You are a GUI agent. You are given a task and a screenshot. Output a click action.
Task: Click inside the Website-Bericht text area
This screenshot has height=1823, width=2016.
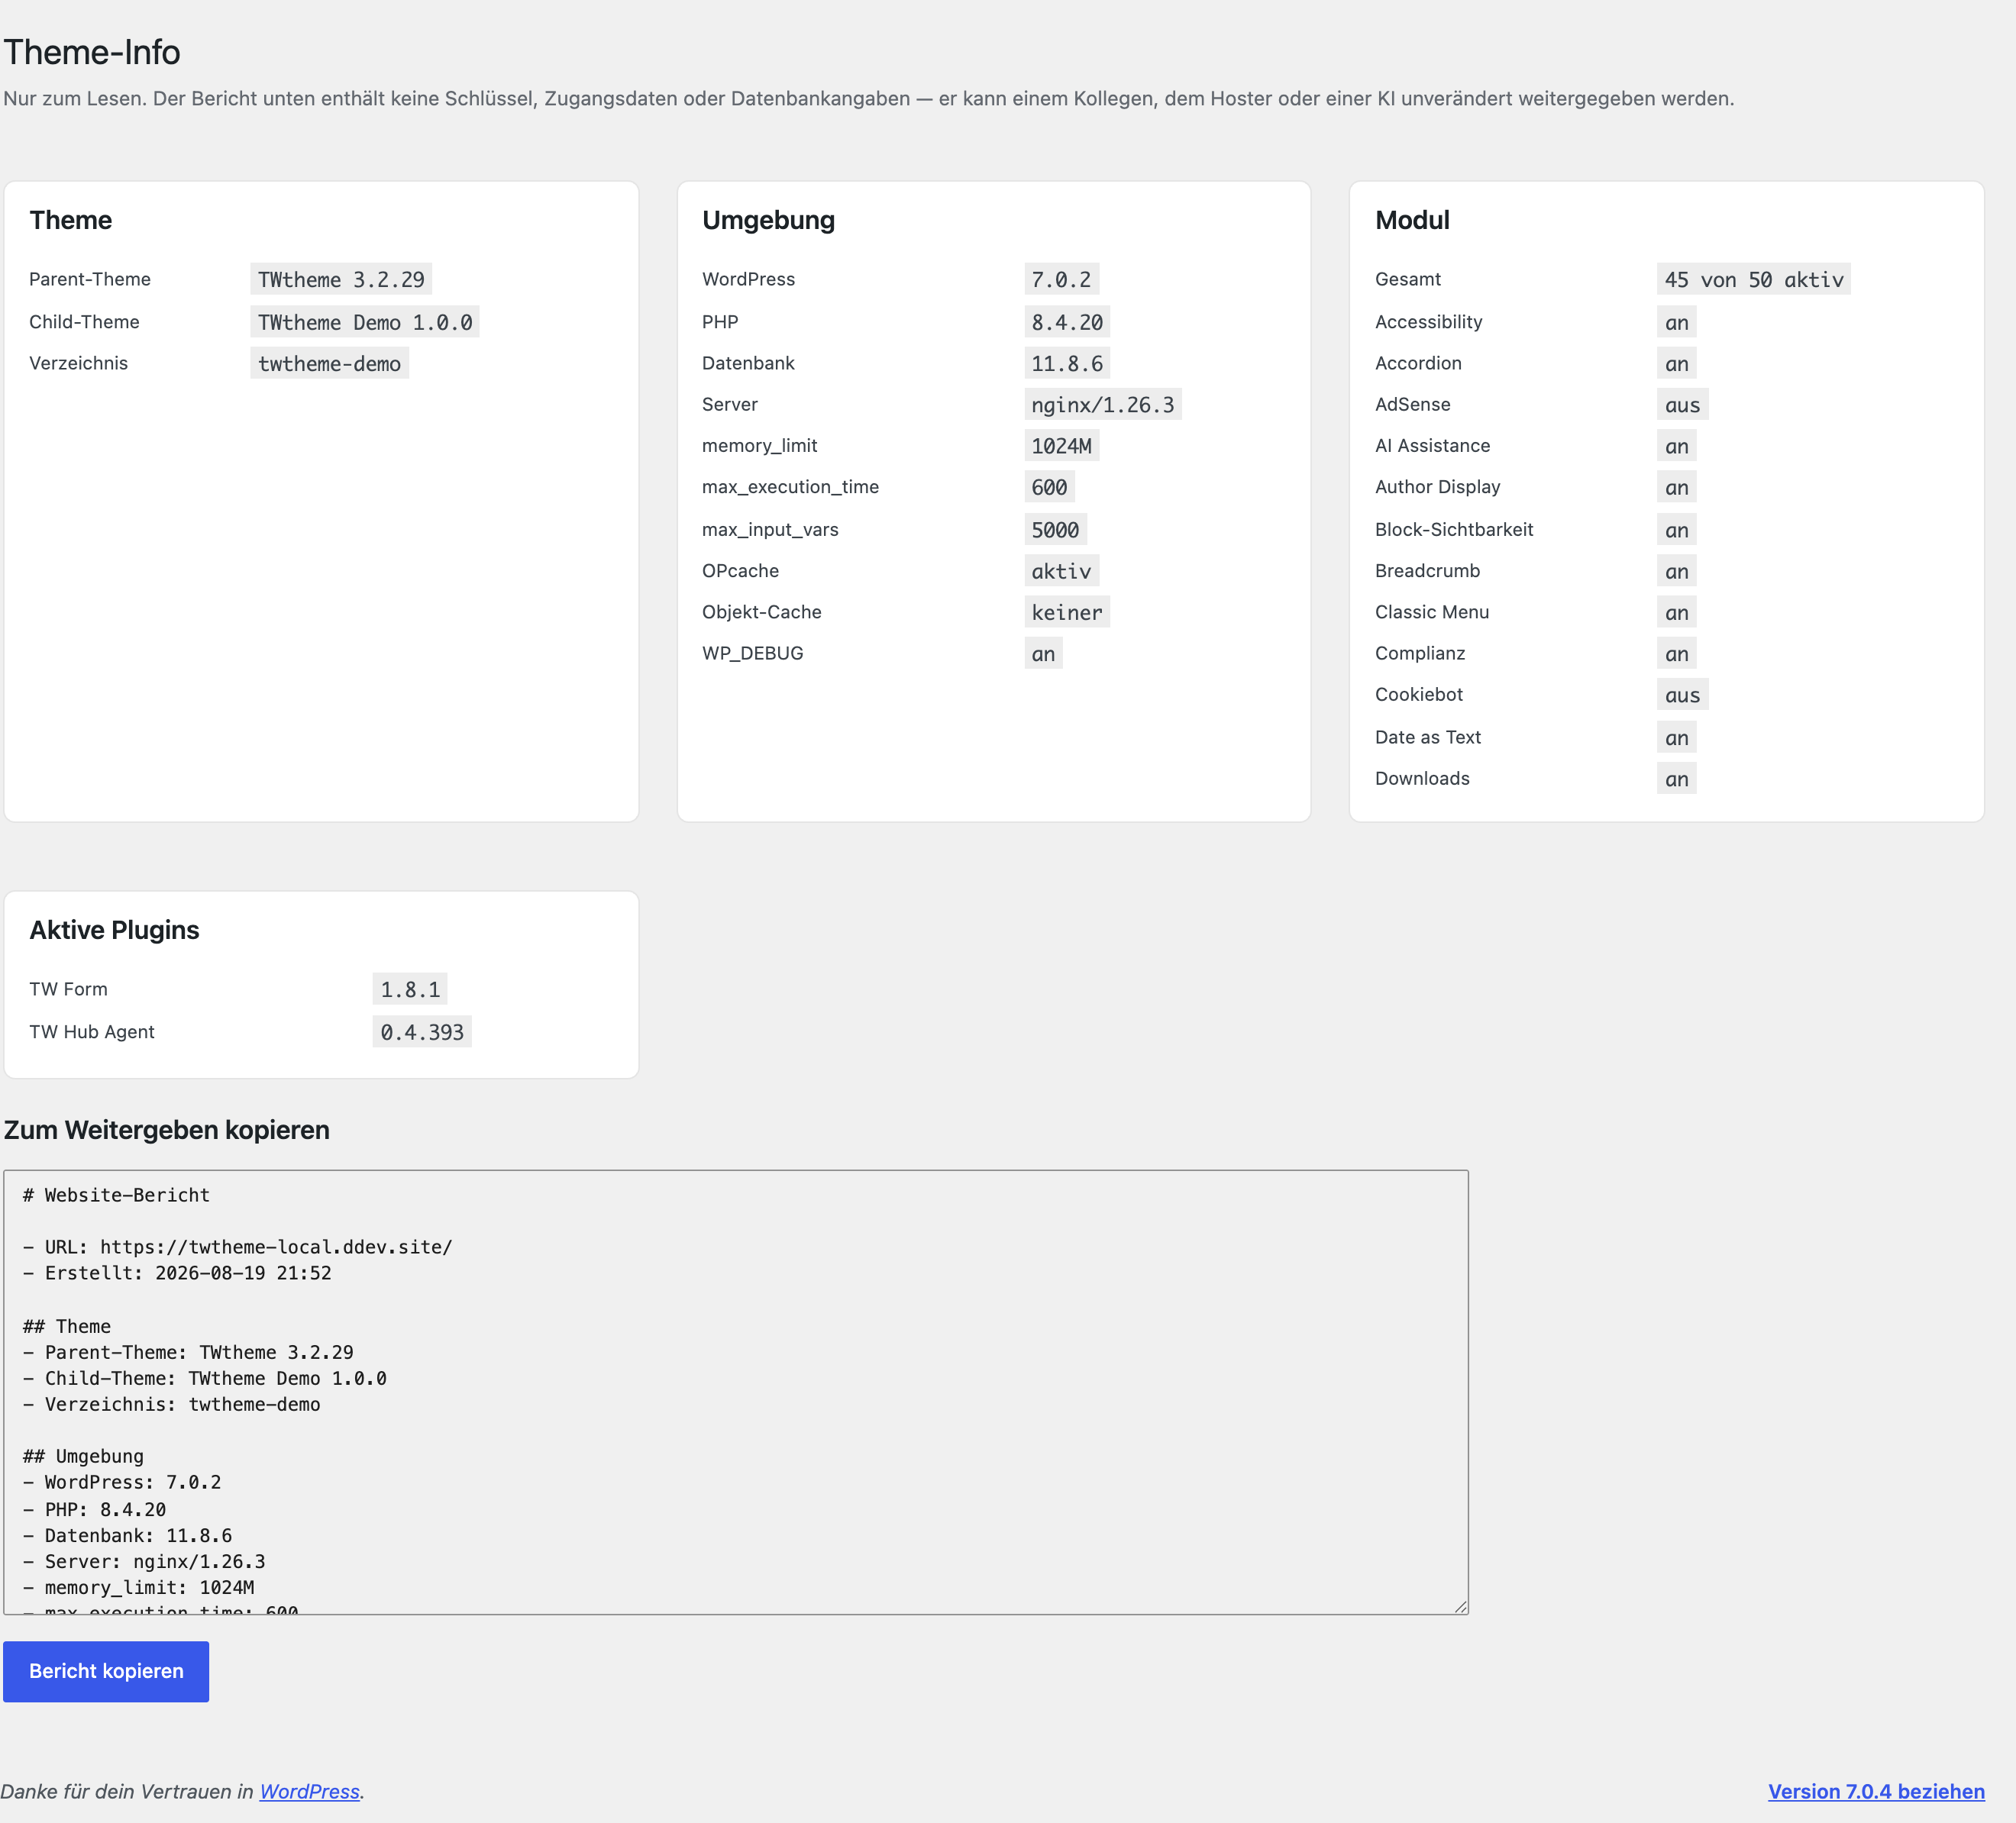click(736, 1392)
